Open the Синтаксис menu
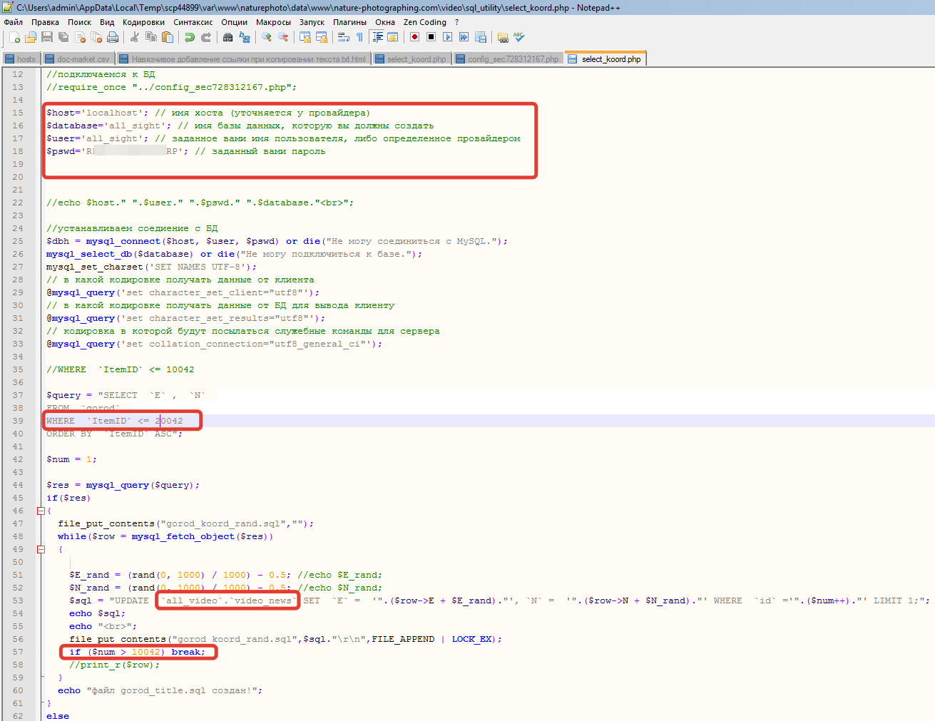Screen dimensions: 935x721 point(193,22)
